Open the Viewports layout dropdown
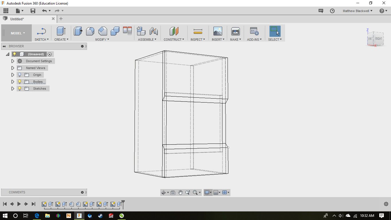The image size is (391, 220). [226, 192]
